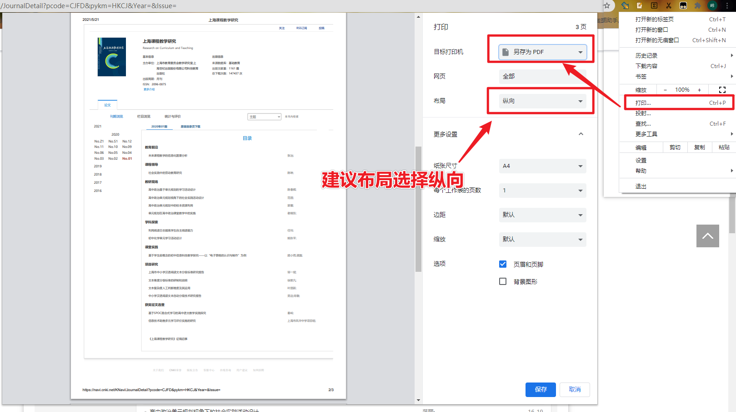This screenshot has width=736, height=412.
Task: Toggle fullscreen icon in the zoom row
Action: 722,90
